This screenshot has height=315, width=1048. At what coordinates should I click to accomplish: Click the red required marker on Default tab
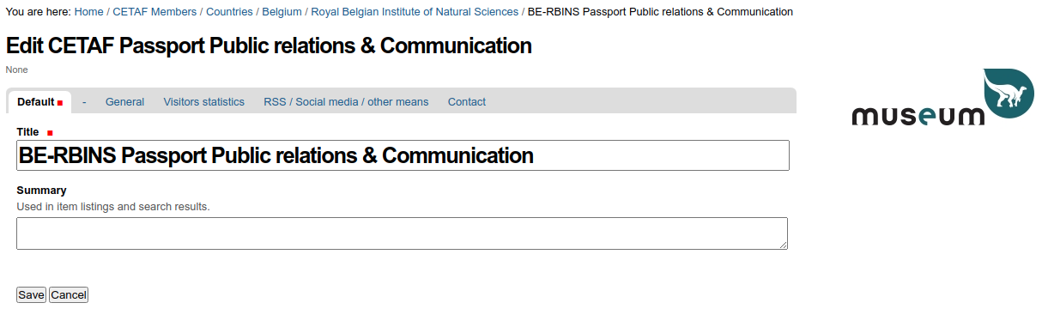60,103
